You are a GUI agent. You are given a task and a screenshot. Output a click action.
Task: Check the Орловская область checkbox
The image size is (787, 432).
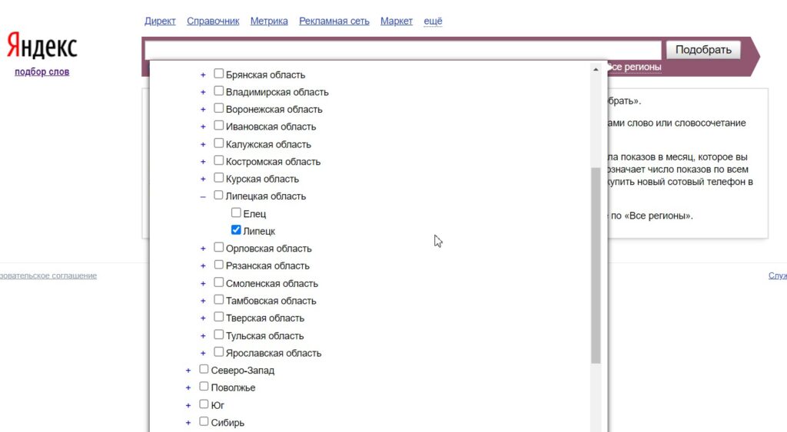click(218, 247)
